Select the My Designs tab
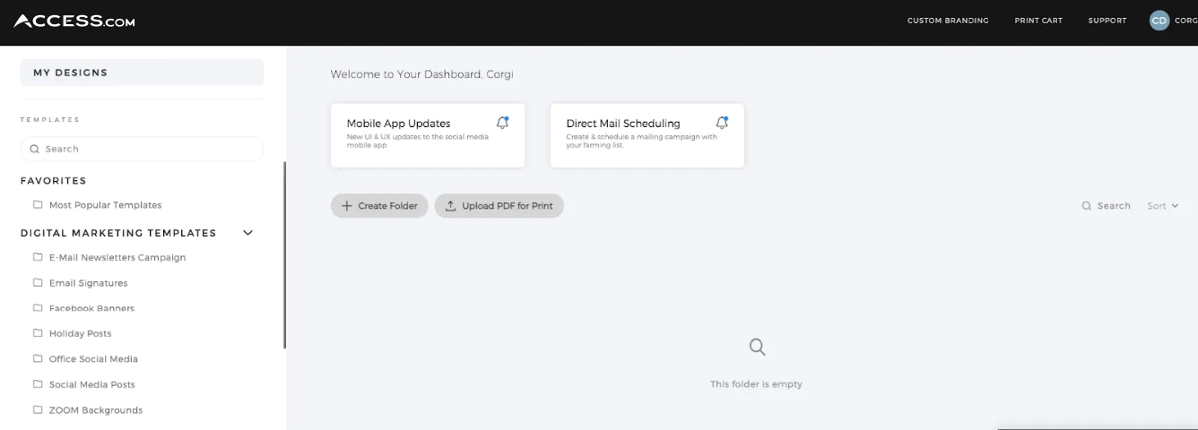 142,73
